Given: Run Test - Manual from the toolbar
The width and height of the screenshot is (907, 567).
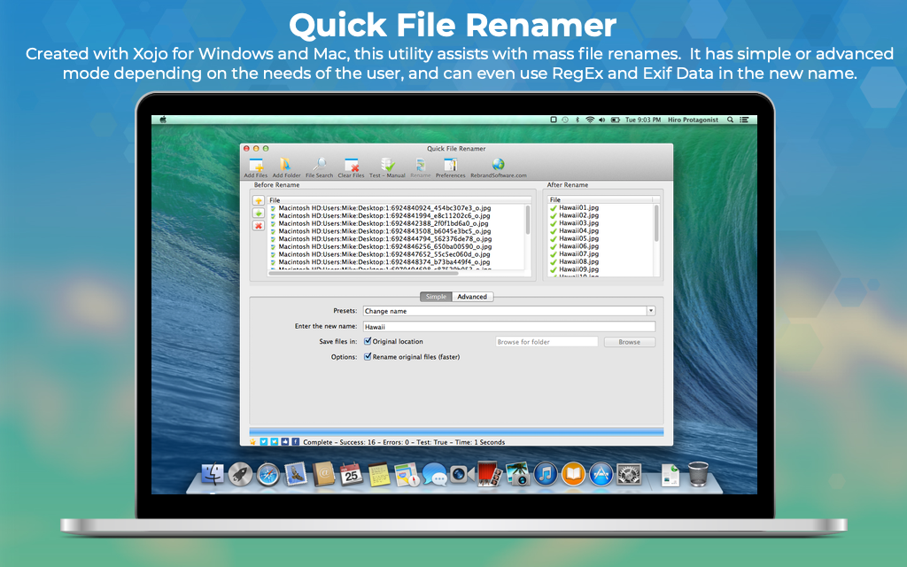Looking at the screenshot, I should coord(387,166).
